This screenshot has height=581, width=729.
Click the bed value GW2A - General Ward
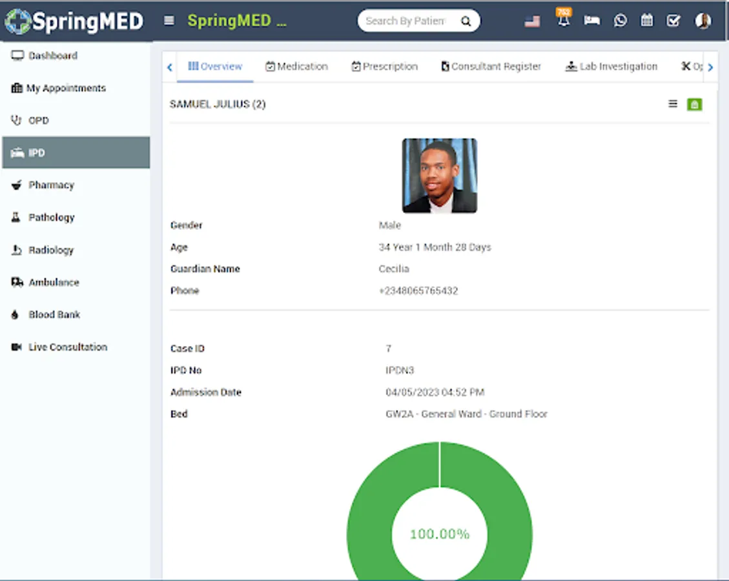coord(466,414)
